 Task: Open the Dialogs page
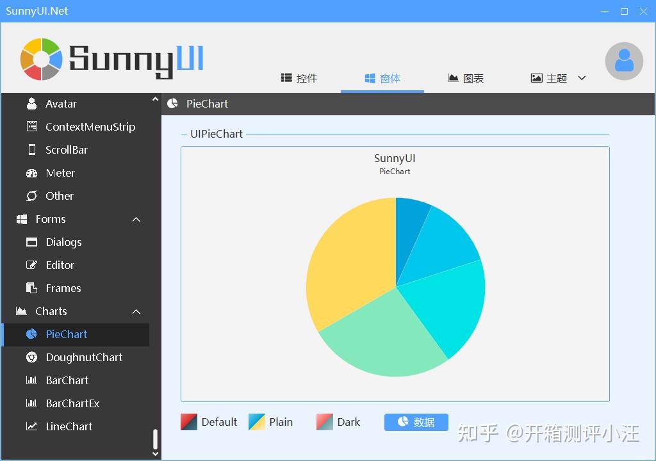(76, 242)
